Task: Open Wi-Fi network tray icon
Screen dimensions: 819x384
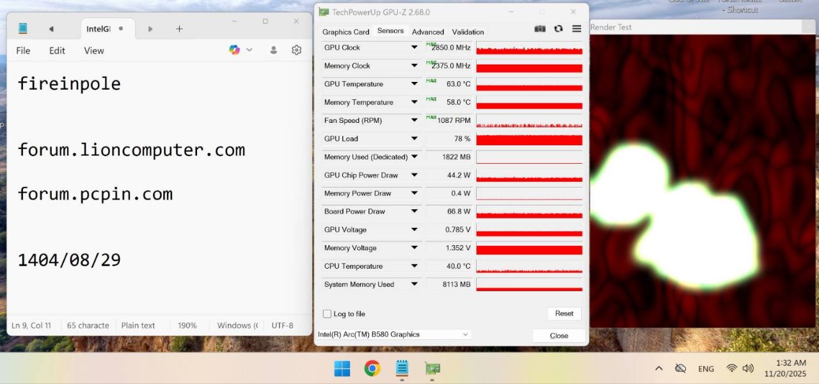Action: pyautogui.click(x=732, y=369)
